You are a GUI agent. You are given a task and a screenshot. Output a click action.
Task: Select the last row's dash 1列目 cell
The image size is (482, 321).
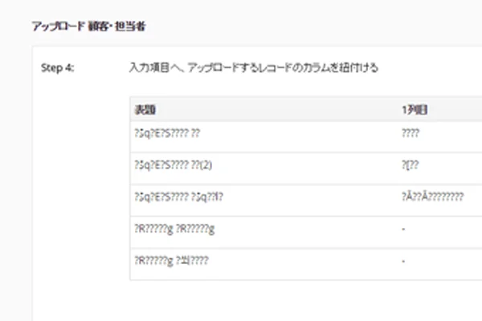403,262
